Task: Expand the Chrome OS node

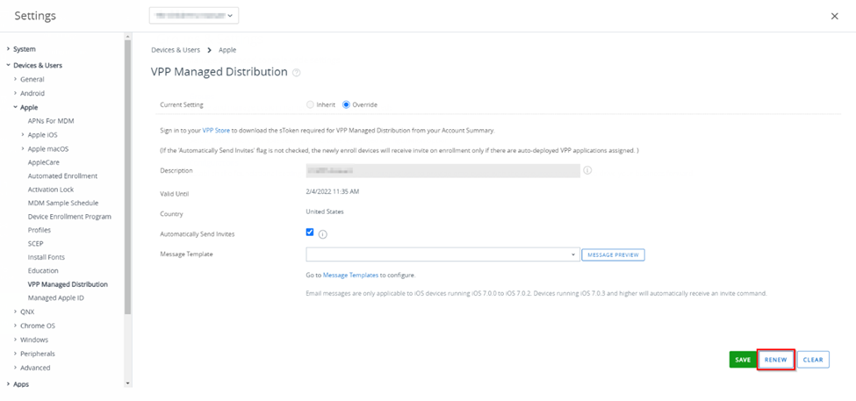Action: (15, 326)
